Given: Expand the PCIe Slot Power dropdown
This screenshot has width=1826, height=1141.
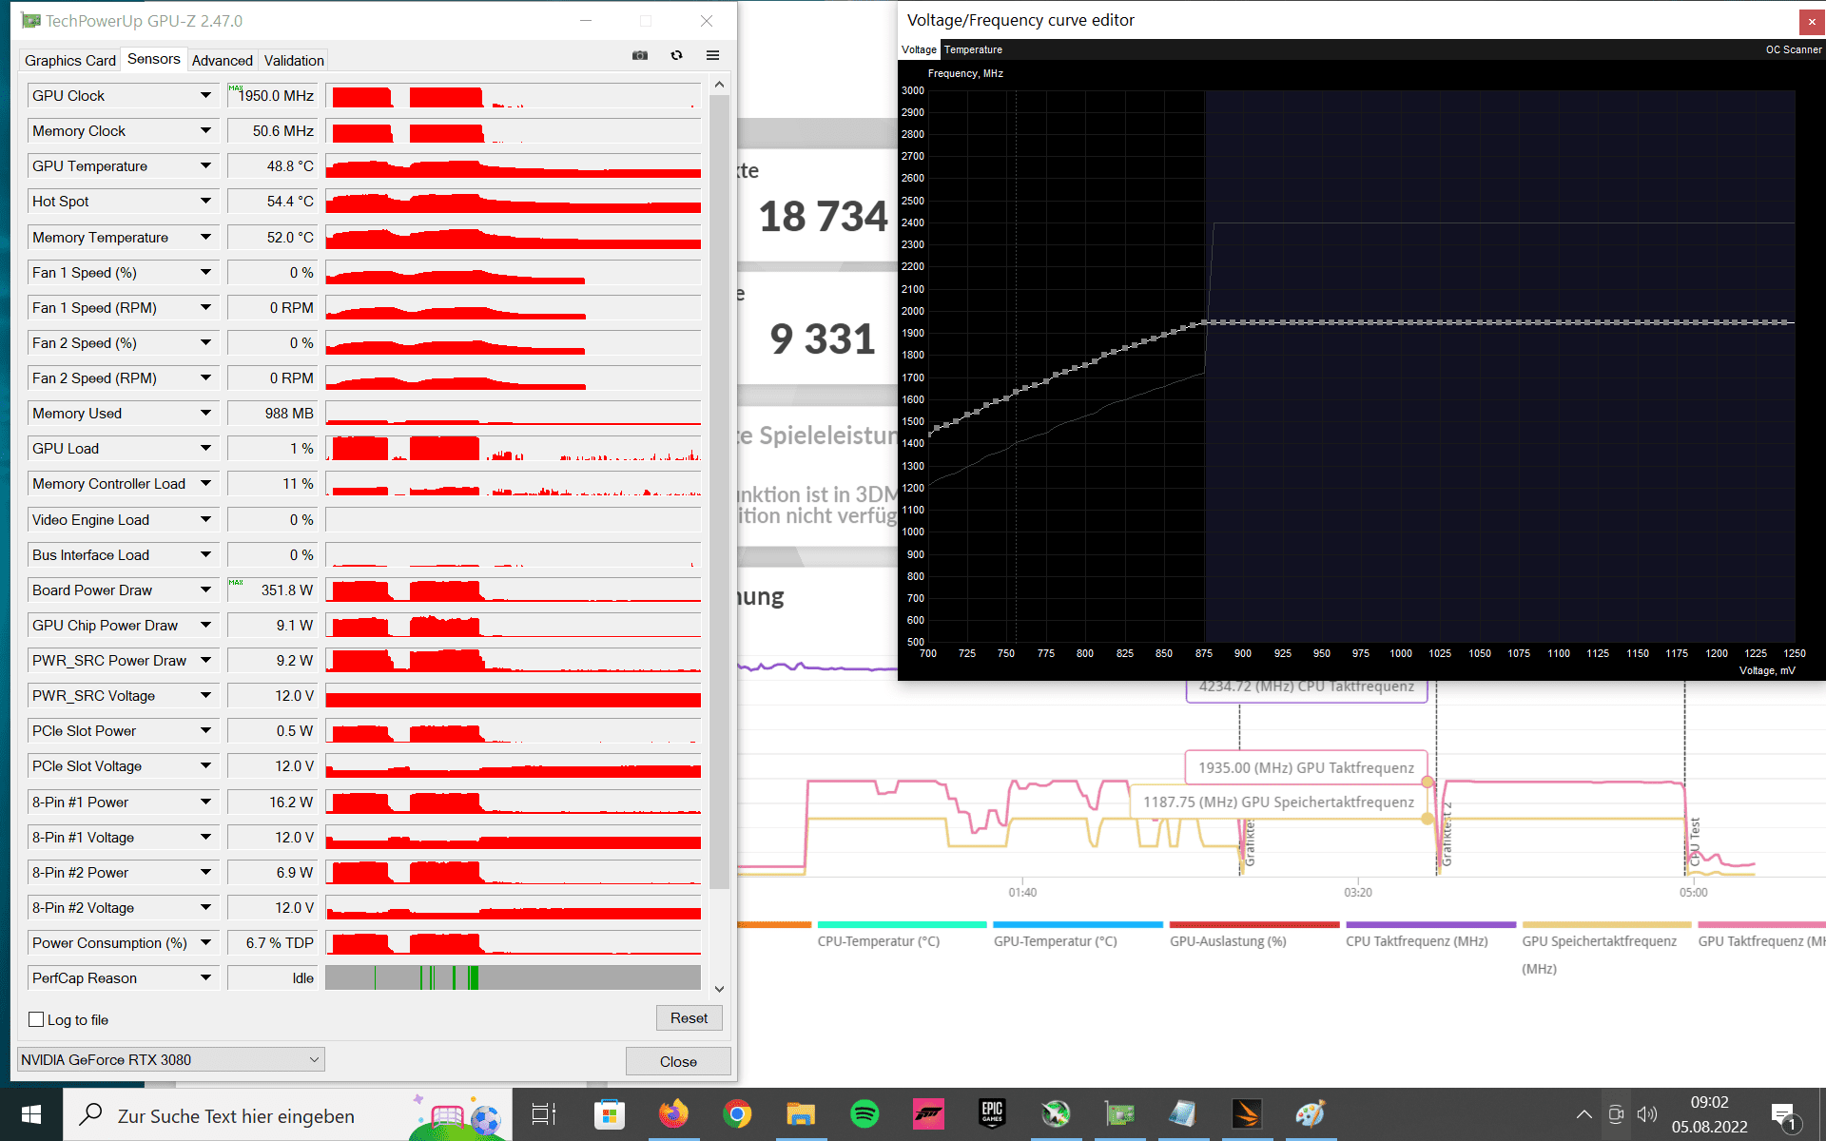Looking at the screenshot, I should click(205, 730).
